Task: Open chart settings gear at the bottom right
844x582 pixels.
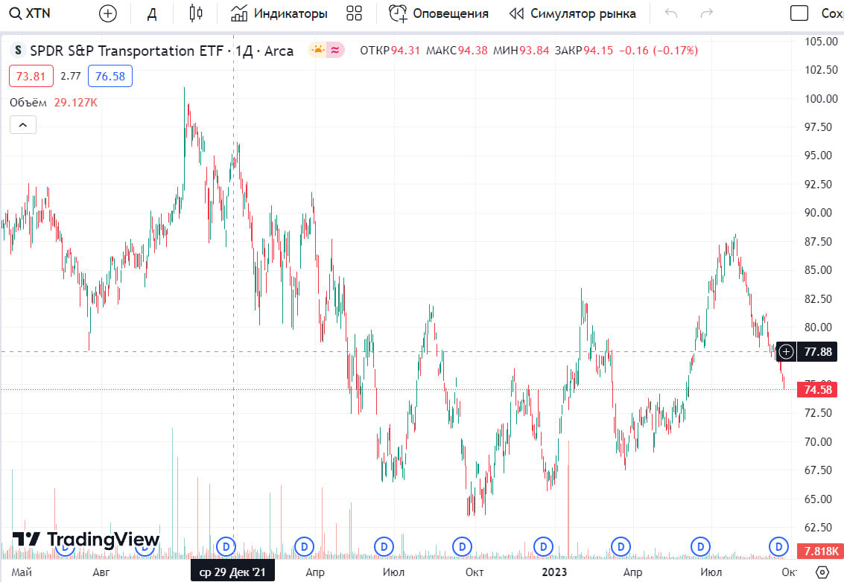Action: (822, 572)
